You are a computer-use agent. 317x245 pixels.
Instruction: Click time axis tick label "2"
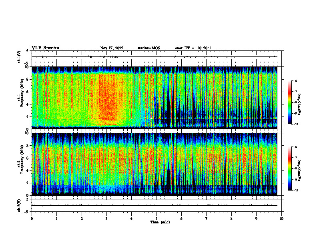[x=82, y=219]
